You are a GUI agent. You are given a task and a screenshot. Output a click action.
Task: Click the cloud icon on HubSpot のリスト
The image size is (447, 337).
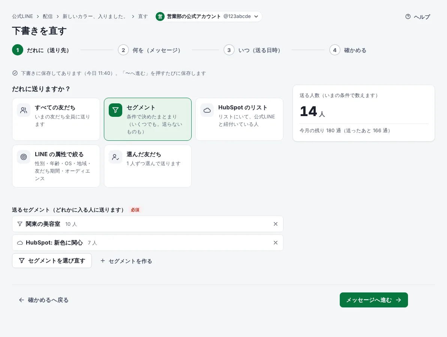207,110
